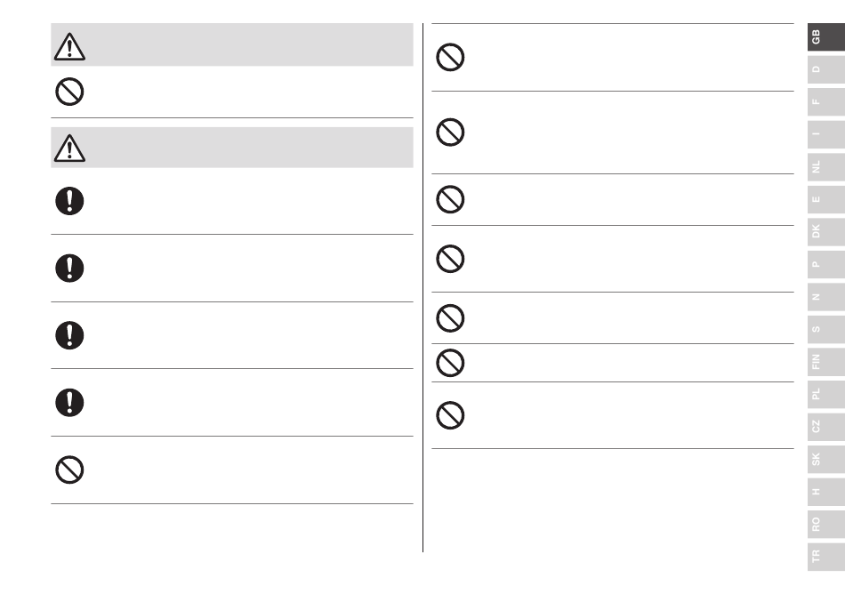This screenshot has height=594, width=845.
Task: Switch to the DK language tab
Action: tap(826, 231)
